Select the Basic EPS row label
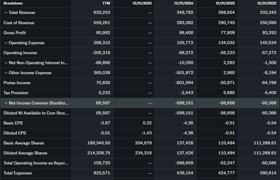280x180 pixels. click(13, 123)
